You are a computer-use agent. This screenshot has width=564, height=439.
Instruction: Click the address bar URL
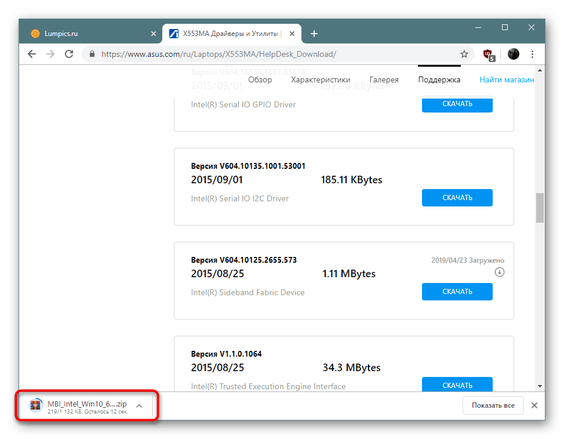tap(219, 54)
